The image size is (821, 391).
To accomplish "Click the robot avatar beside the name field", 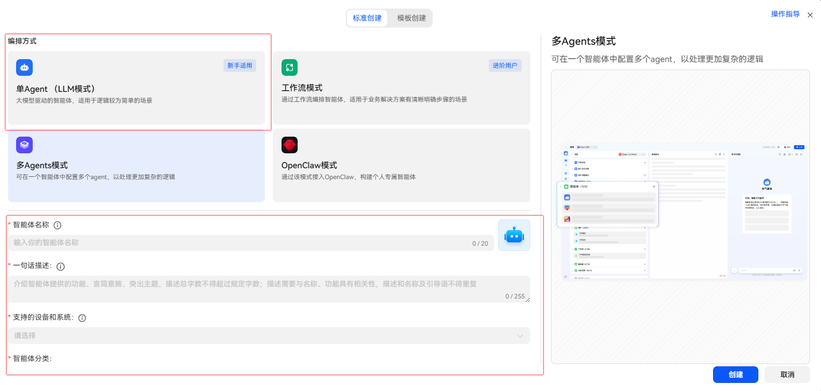I will (514, 235).
